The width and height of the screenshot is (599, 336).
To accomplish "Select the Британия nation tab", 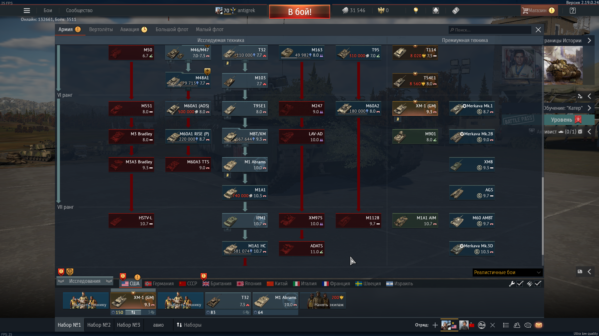I will click(x=217, y=284).
